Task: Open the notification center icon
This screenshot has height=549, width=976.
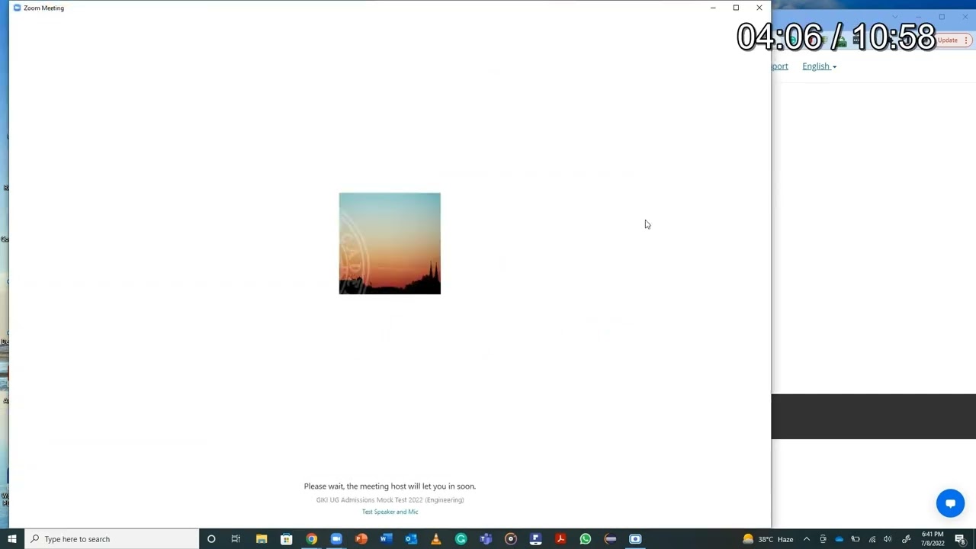Action: (x=960, y=539)
